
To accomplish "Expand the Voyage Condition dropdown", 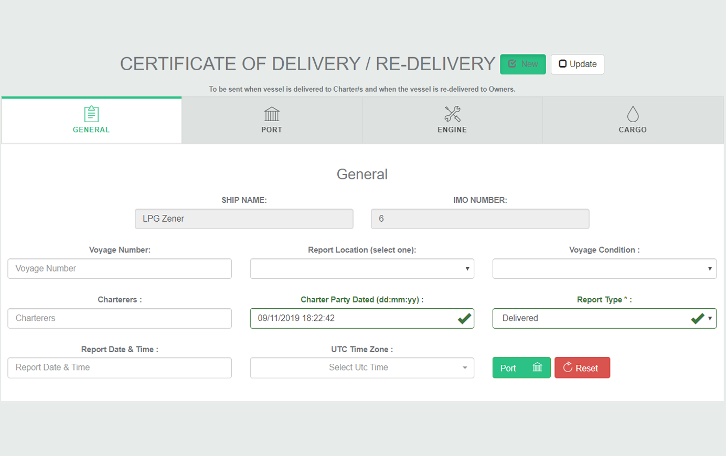I will click(604, 268).
